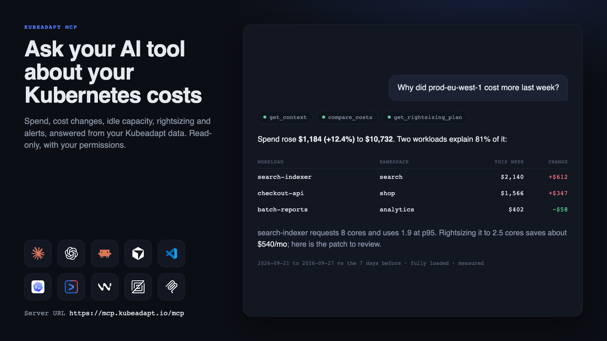Click the blue VS Code icon

coord(171,253)
